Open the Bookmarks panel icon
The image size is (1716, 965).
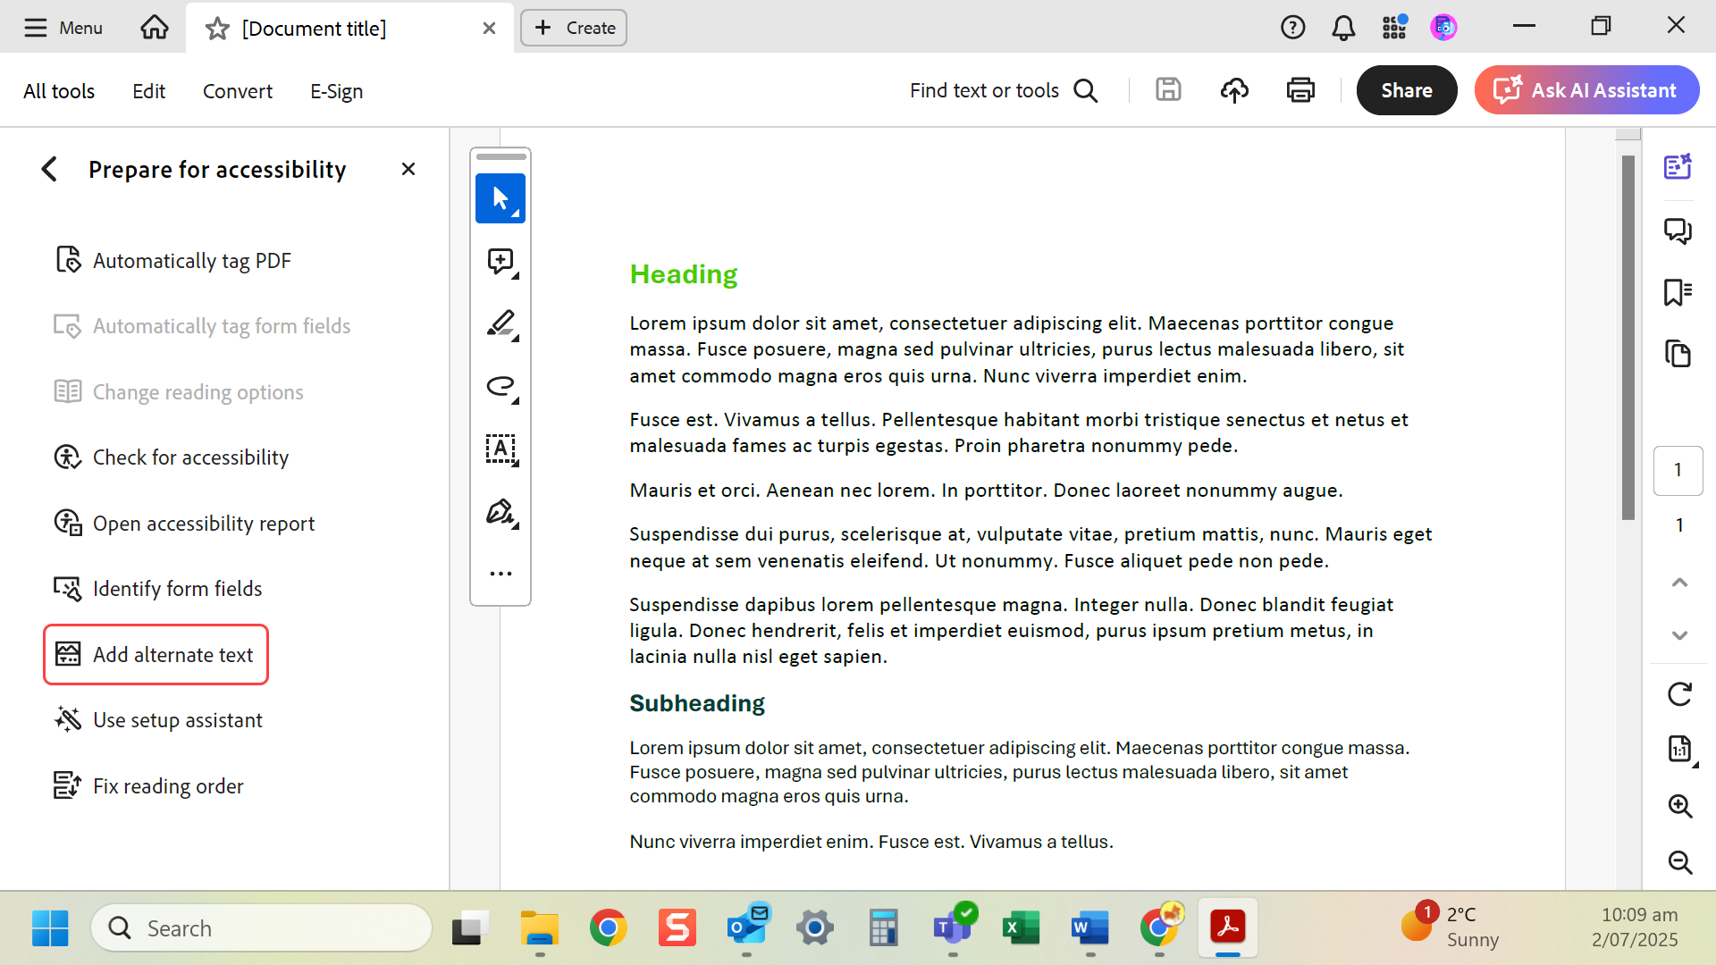1678,292
